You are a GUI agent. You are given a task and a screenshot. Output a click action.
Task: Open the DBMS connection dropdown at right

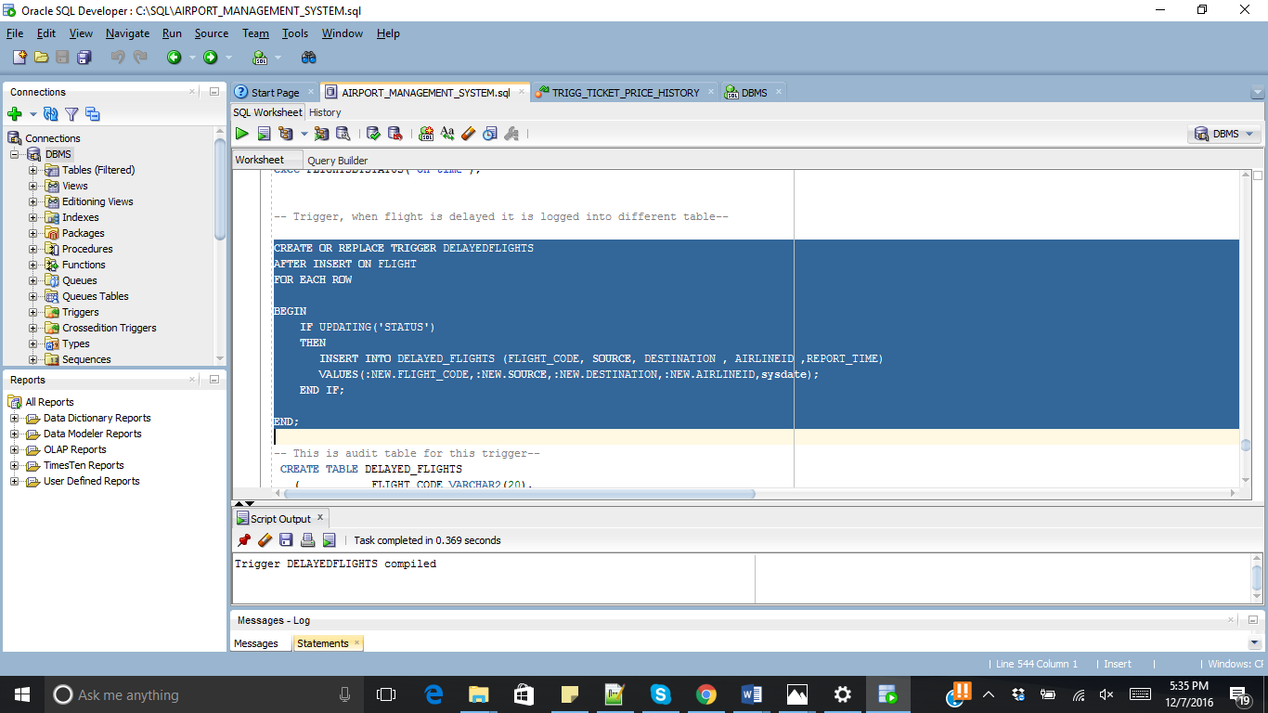1224,134
